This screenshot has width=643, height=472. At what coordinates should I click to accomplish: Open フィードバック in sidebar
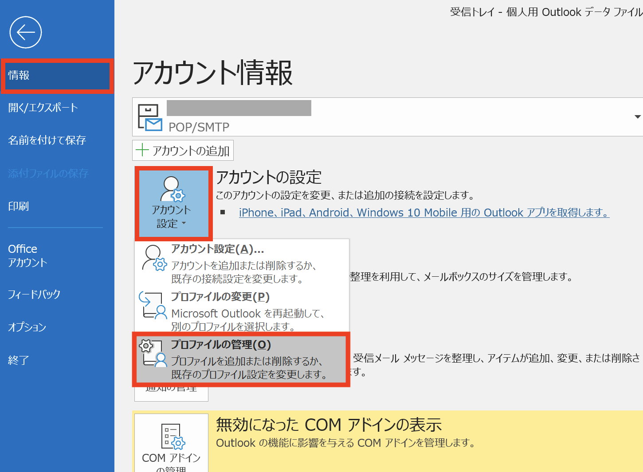pyautogui.click(x=34, y=294)
